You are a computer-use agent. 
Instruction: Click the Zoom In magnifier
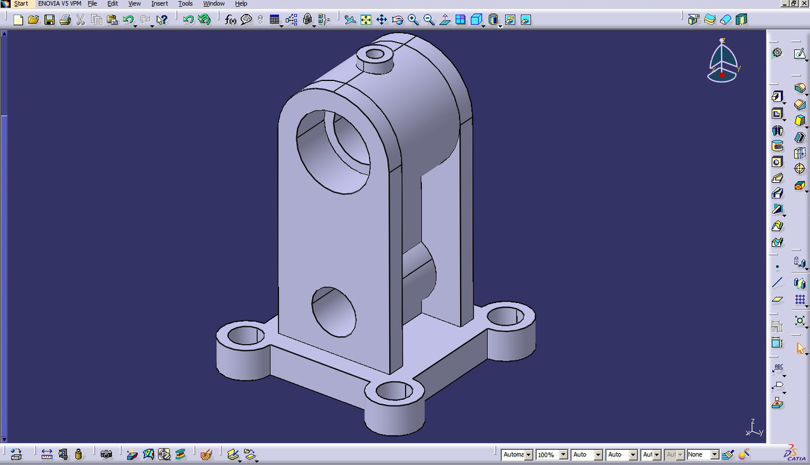pos(413,20)
